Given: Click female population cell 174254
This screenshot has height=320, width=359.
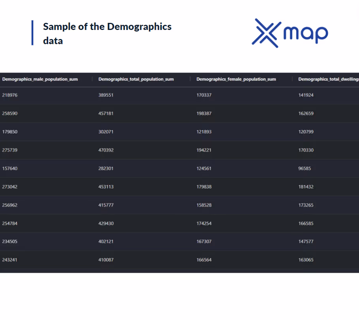Looking at the screenshot, I should pyautogui.click(x=204, y=223).
